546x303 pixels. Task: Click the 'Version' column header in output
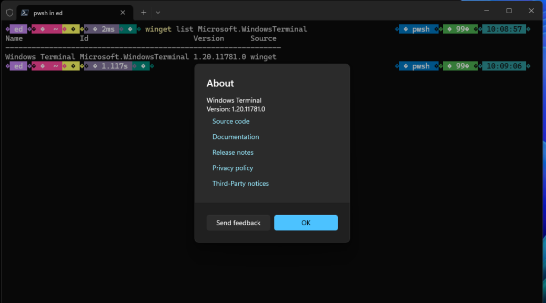coord(209,38)
